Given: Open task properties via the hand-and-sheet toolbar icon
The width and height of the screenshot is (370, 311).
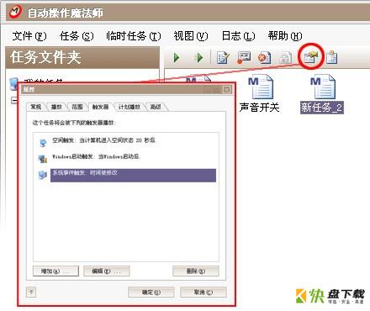Looking at the screenshot, I should [310, 57].
